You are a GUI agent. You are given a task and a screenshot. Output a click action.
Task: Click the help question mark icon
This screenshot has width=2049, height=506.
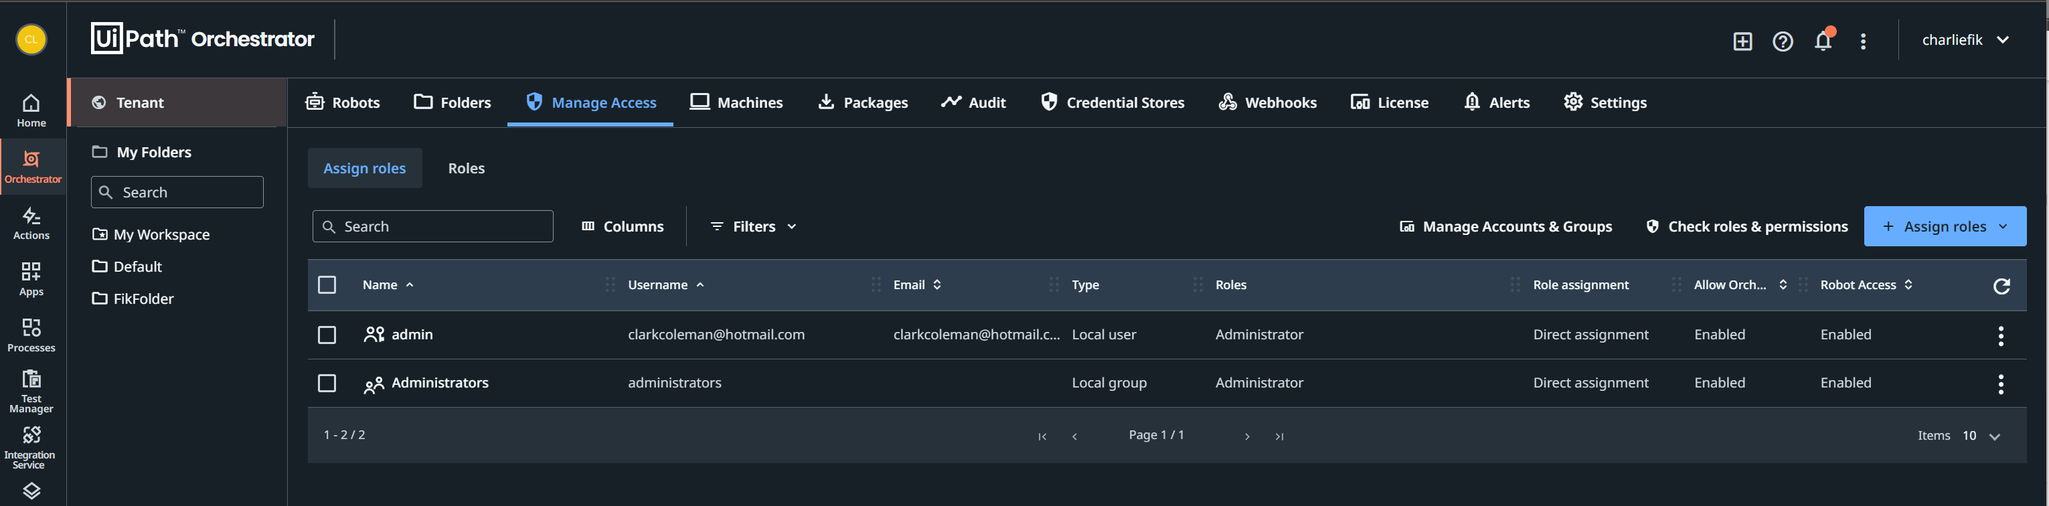[1783, 41]
